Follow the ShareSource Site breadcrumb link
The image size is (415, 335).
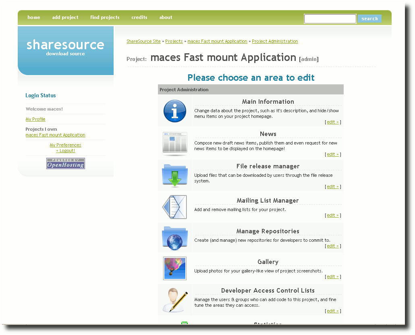[144, 41]
